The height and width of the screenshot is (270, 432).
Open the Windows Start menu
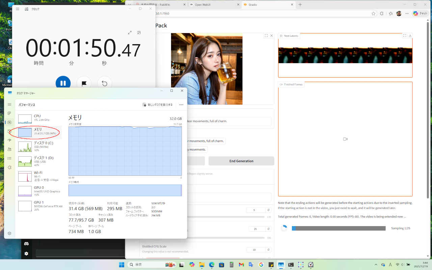click(x=122, y=265)
